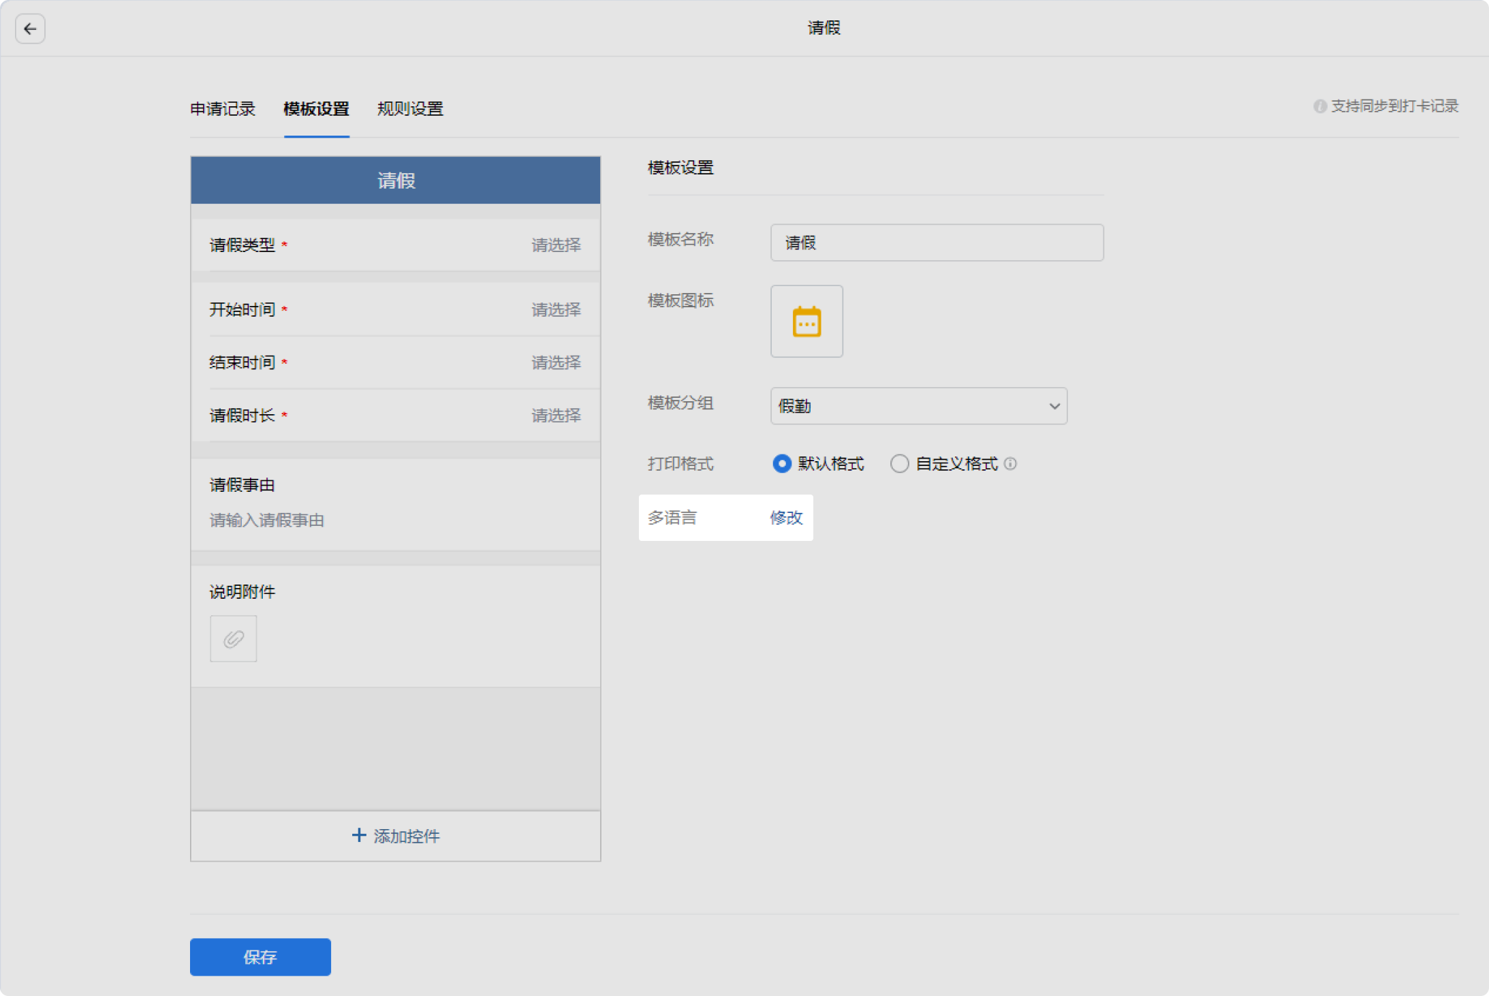Click the paperclip attachment icon
This screenshot has width=1489, height=996.
234,639
